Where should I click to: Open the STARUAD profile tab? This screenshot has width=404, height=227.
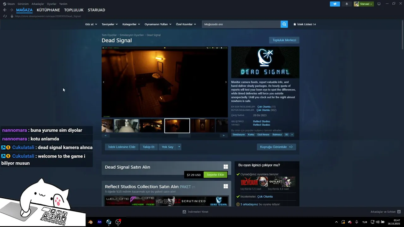(x=96, y=10)
